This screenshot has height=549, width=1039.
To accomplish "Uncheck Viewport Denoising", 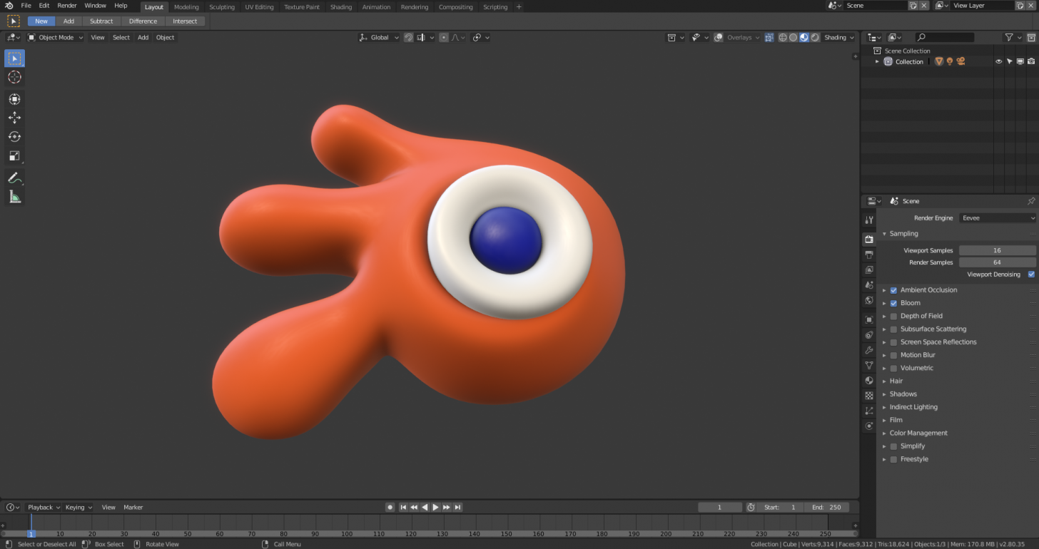I will tap(1031, 274).
